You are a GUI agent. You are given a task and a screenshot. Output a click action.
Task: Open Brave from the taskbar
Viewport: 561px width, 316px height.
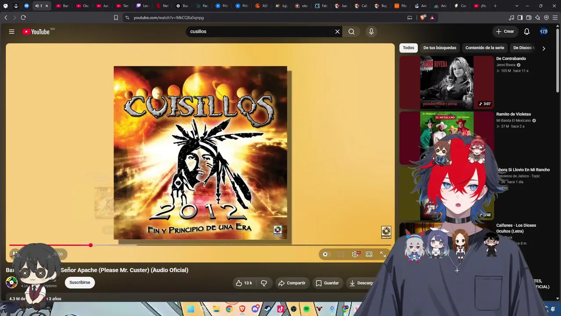[x=242, y=309]
